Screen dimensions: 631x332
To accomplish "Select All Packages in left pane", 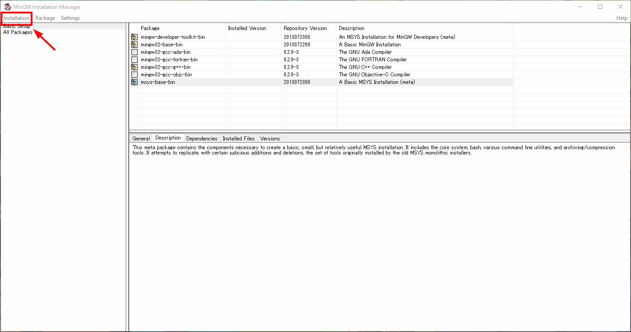I will (18, 32).
